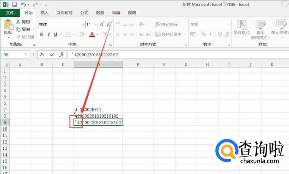Switch to the Formulas (公式) tab

[x=84, y=13]
